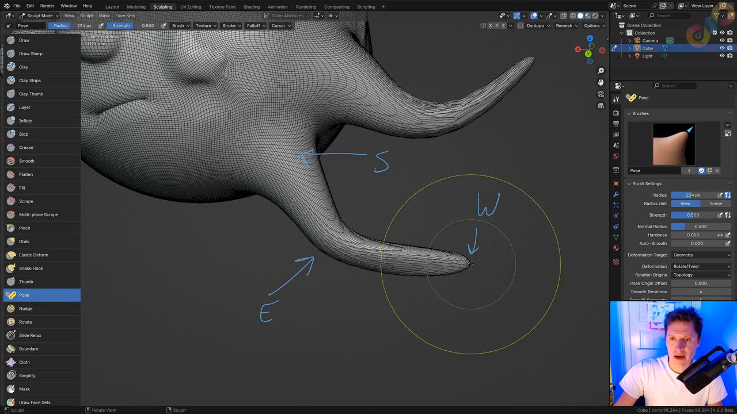737x414 pixels.
Task: Hide the Cube object with eye icon
Action: click(x=722, y=48)
